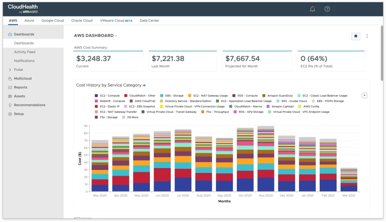Image resolution: width=386 pixels, height=222 pixels.
Task: Click the notifications bell icon
Action: (312, 9)
